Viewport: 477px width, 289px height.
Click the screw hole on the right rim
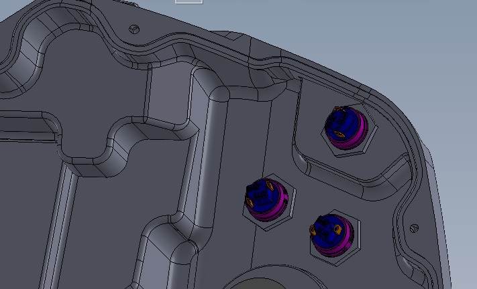[x=414, y=228]
